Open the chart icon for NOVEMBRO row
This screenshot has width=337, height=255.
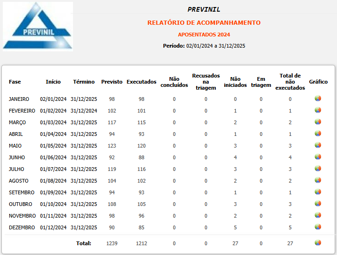coord(318,215)
